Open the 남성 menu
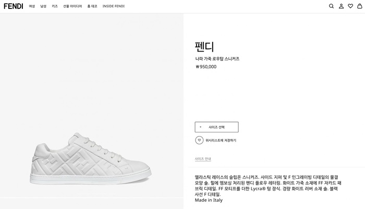365x209 pixels. (43, 6)
